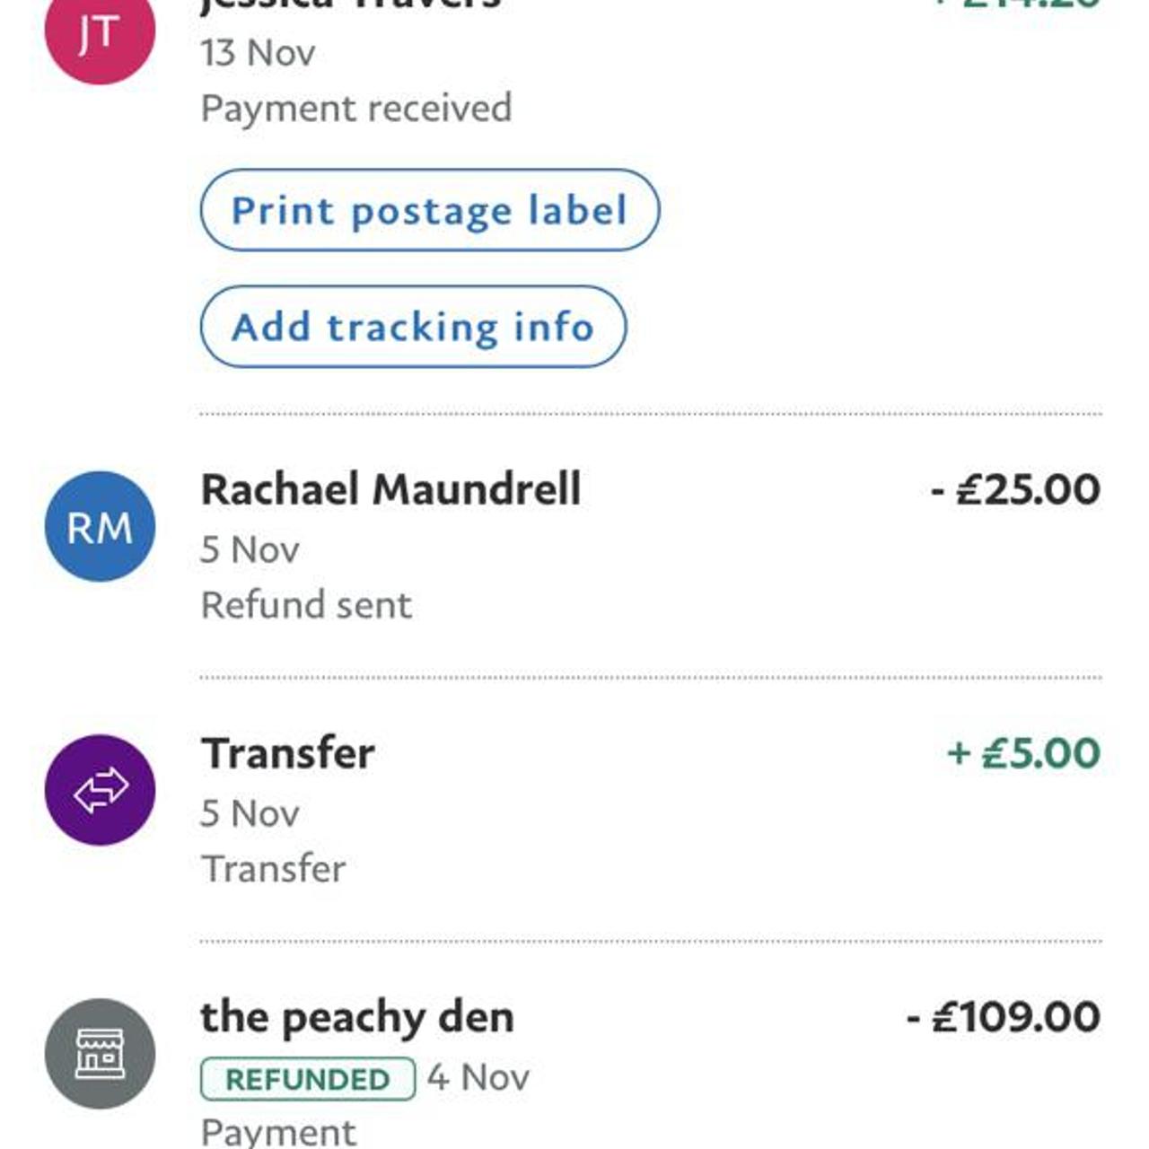Viewport: 1149px width, 1149px height.
Task: Click the 4 Nov date next to REFUNDED
Action: pyautogui.click(x=478, y=1076)
